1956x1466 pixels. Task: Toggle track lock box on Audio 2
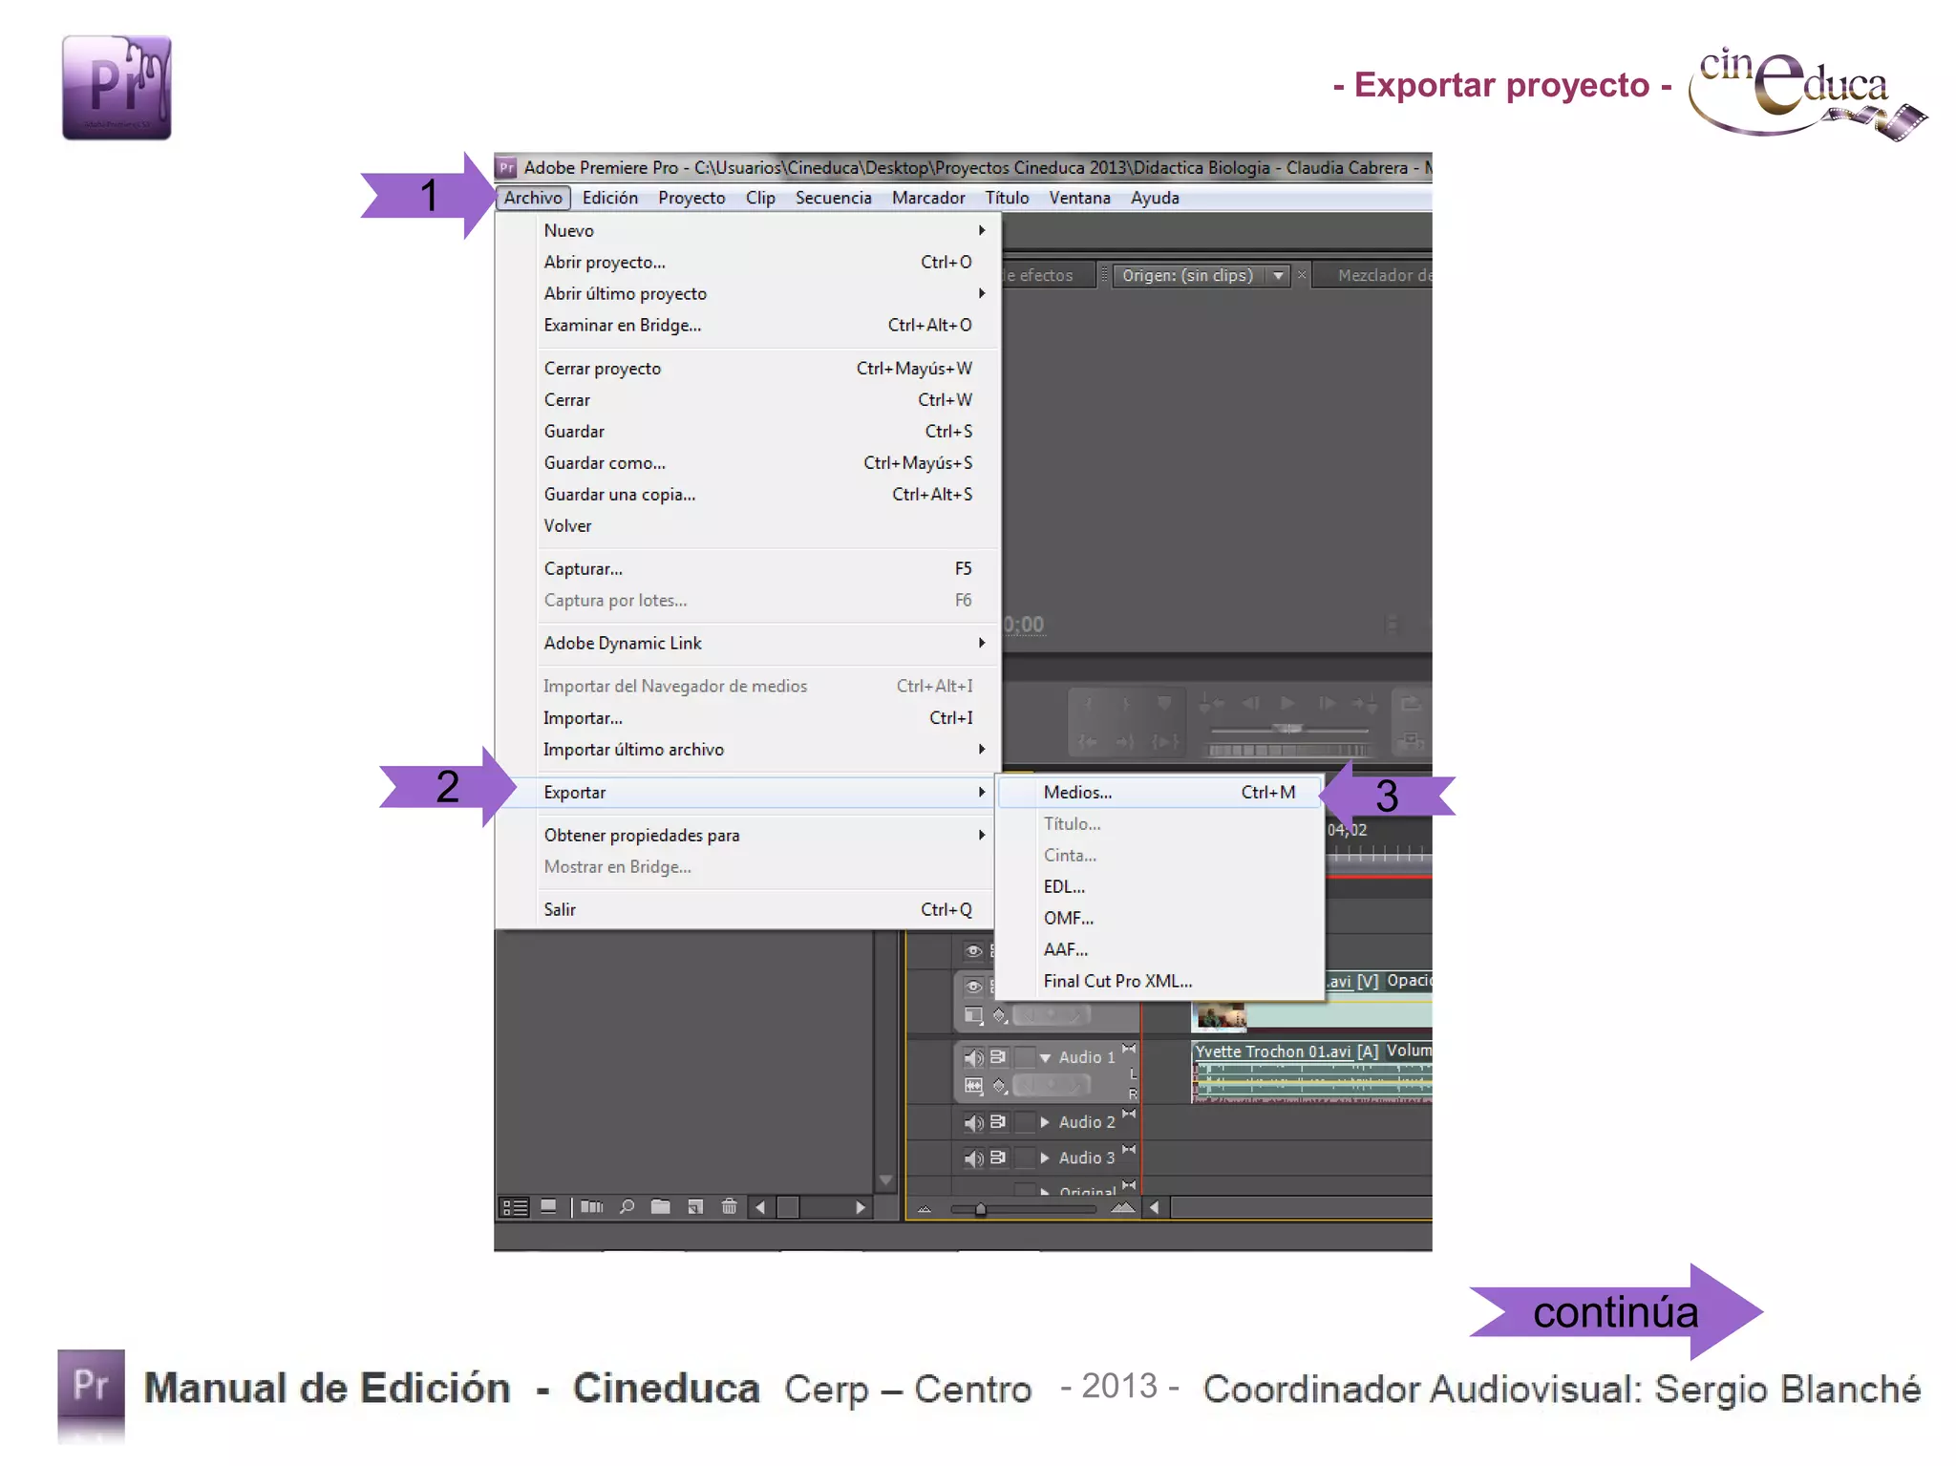(x=1025, y=1122)
